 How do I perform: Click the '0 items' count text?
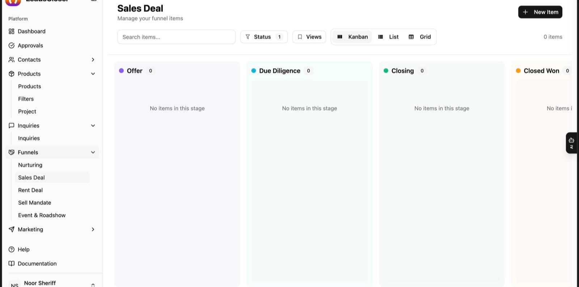click(x=553, y=37)
